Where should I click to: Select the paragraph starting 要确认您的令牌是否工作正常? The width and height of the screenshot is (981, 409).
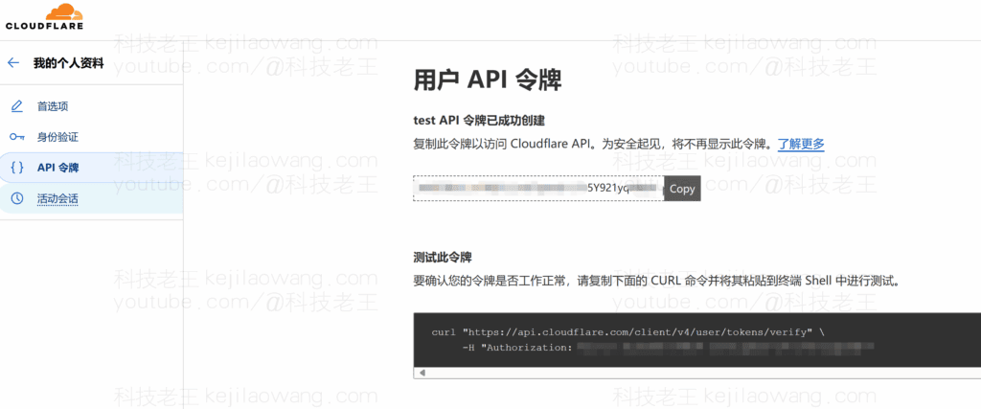point(657,280)
